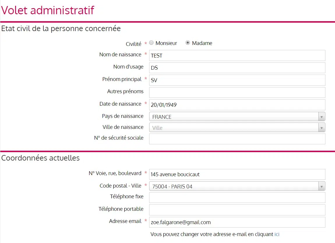This screenshot has width=335, height=243.
Task: Click the empty Autres prénoms field
Action: coord(237,92)
